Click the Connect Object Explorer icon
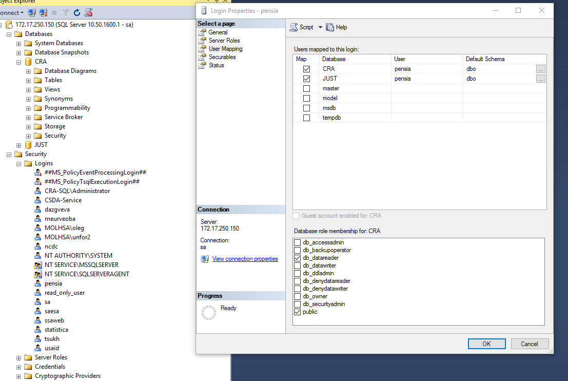 tap(32, 12)
